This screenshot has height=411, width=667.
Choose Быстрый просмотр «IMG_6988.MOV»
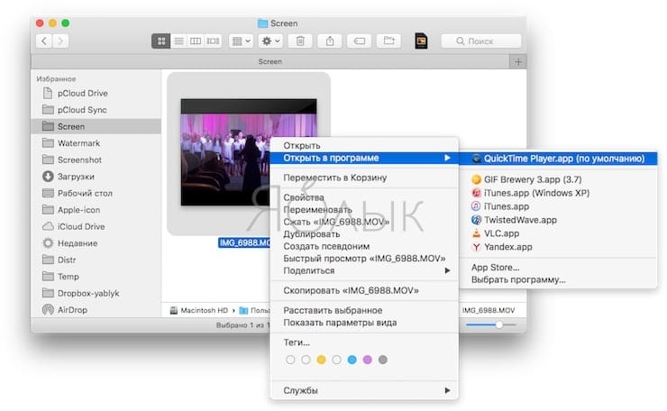[364, 259]
